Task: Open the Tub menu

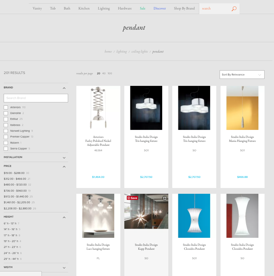Action: pyautogui.click(x=53, y=9)
